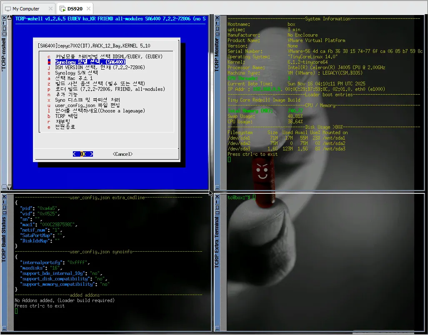428x335 pixels.
Task: Close the TCRP Extra Terminal window
Action: (x=217, y=196)
